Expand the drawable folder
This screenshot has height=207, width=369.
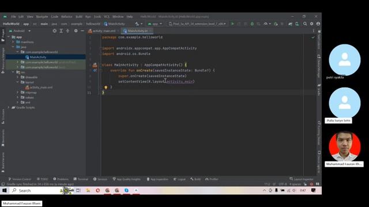18,77
